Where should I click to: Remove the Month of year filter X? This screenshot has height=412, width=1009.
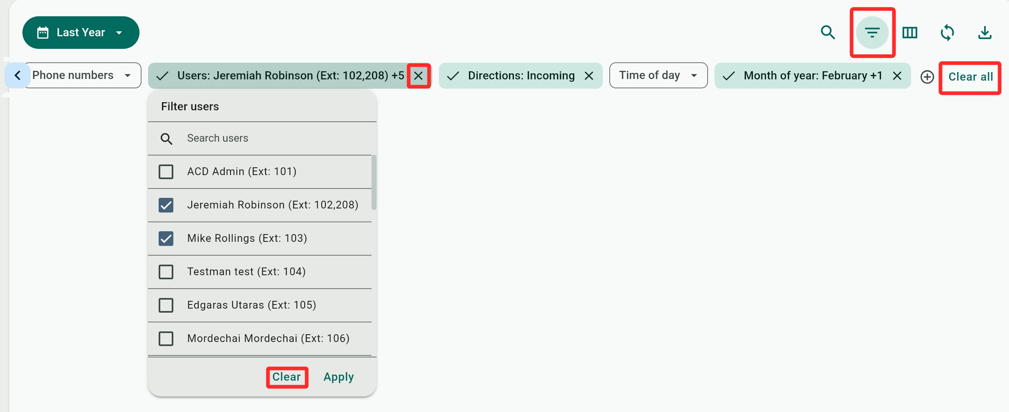pos(897,76)
